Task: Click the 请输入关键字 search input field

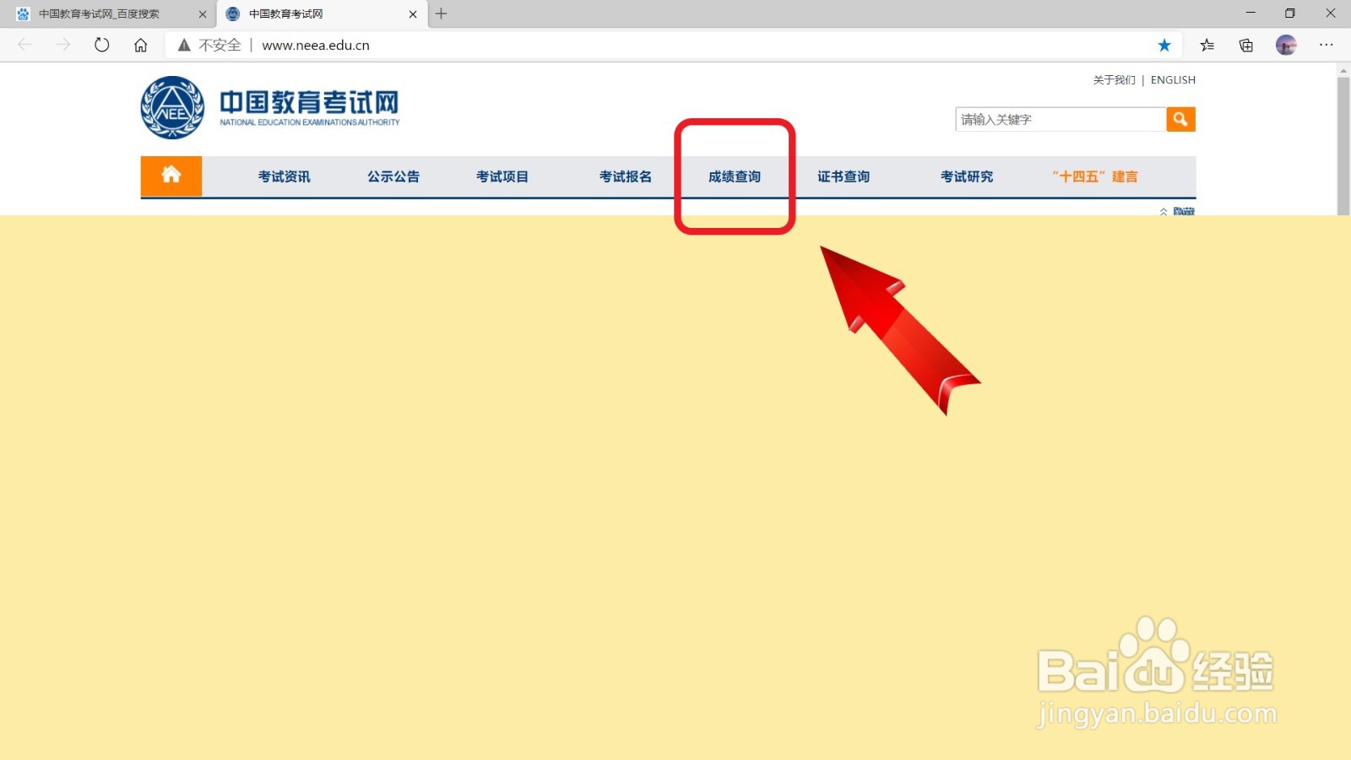Action: pyautogui.click(x=1060, y=119)
